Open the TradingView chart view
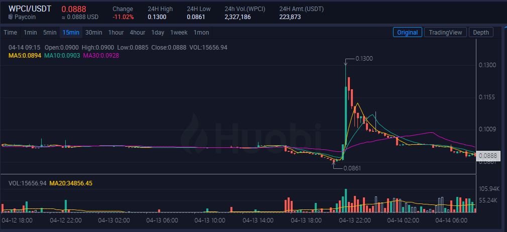507x232 pixels. (446, 32)
